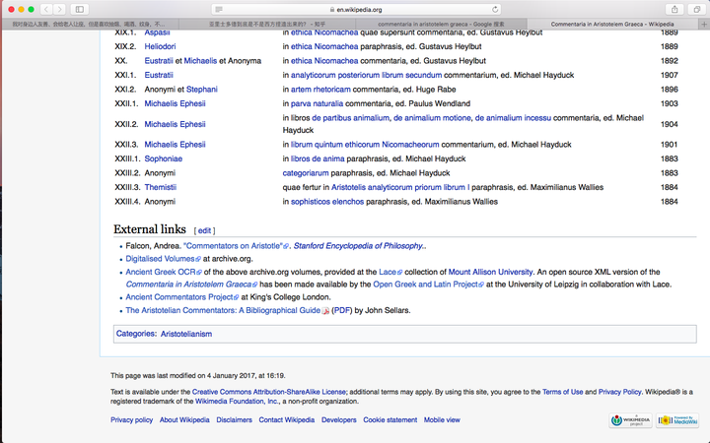
Task: Open Stanford Encyclopedia of Philosophy link
Action: point(358,246)
